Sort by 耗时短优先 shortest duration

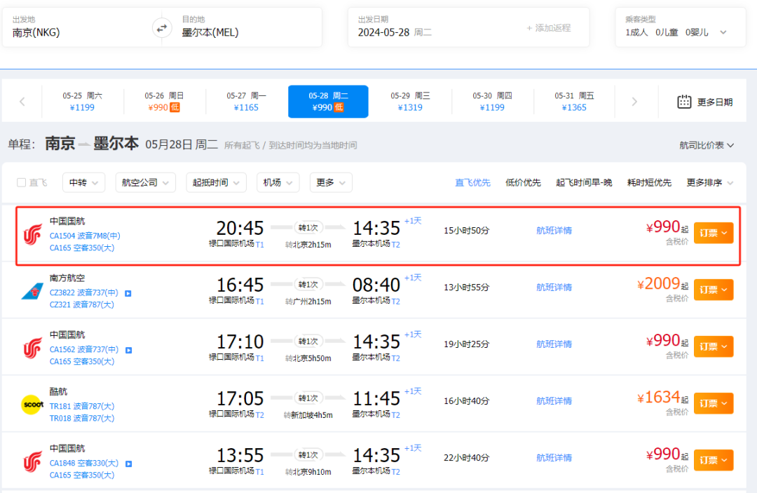pos(649,182)
